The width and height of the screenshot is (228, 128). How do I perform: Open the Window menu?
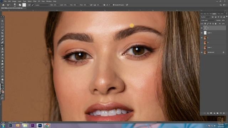(x=49, y=1)
